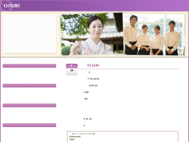Select the text 16 00~20

pos(93,85)
